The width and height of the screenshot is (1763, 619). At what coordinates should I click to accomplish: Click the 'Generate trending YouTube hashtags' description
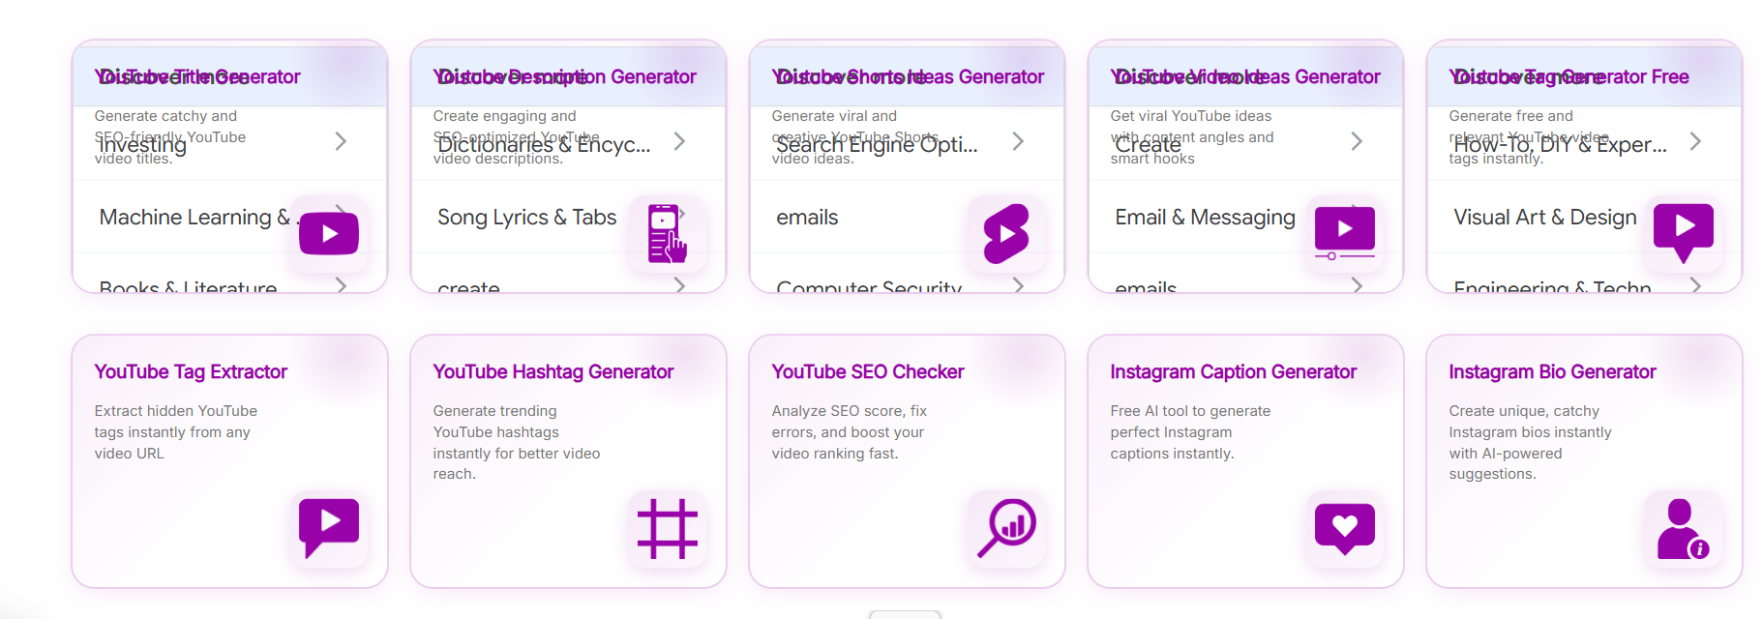[516, 442]
